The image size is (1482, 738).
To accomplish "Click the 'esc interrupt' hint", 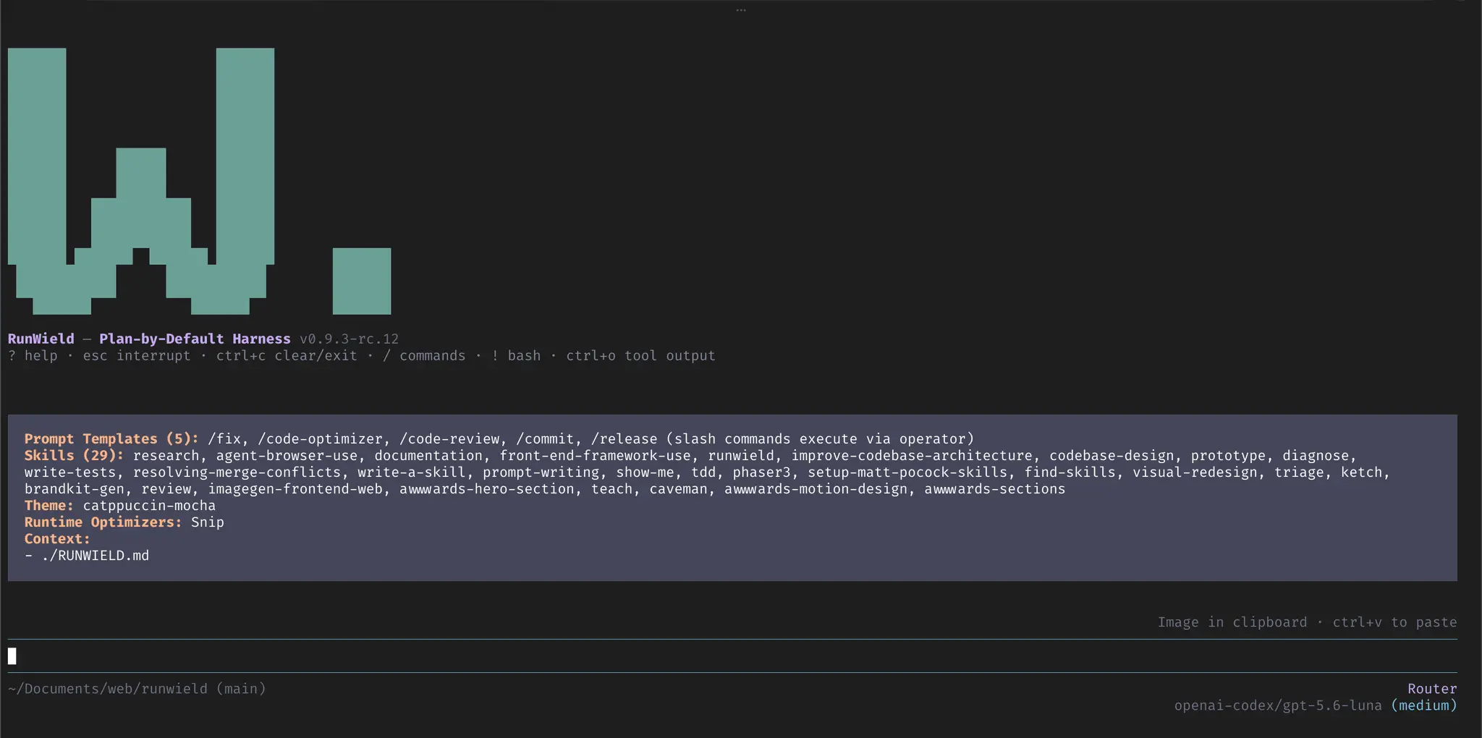I will 137,355.
